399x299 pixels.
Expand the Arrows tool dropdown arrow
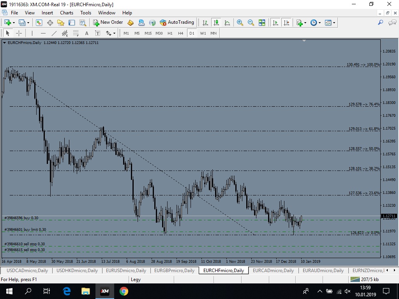click(x=114, y=33)
